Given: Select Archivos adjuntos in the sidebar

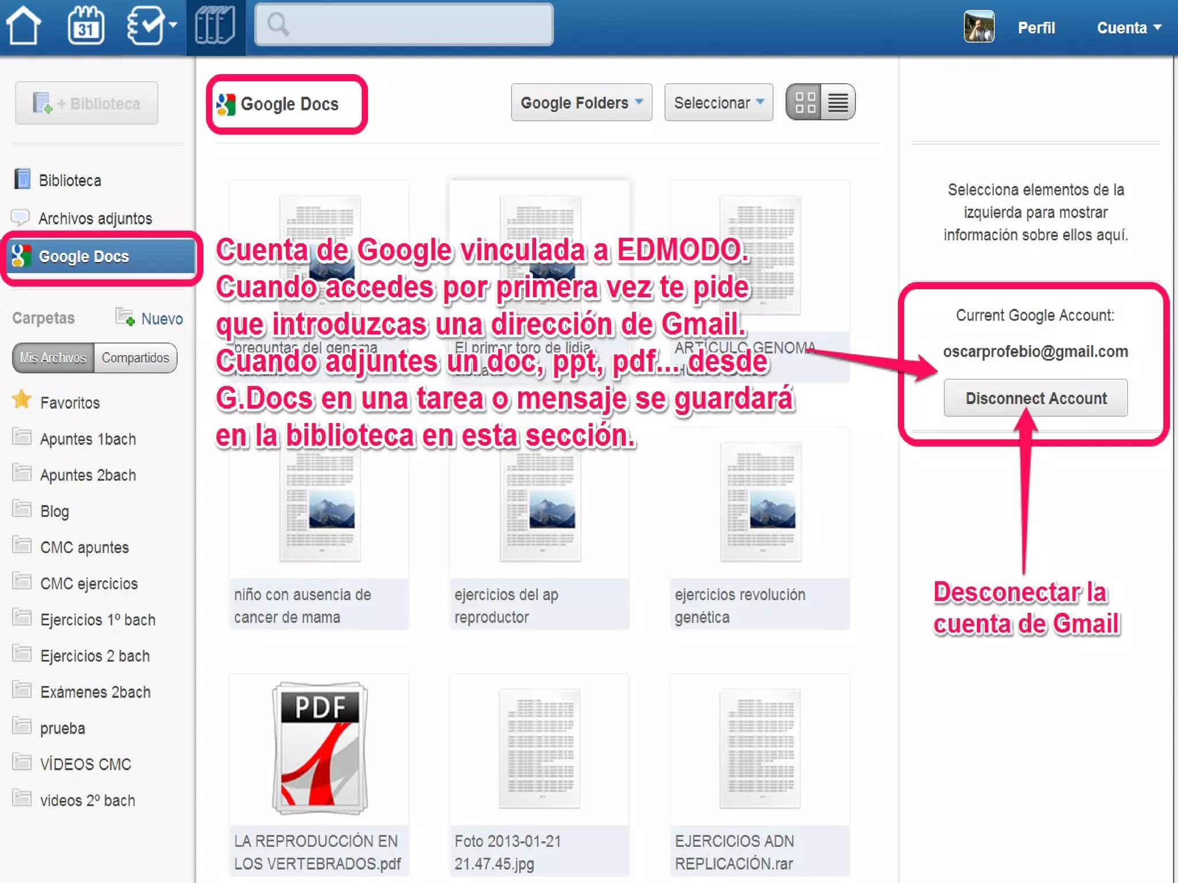Looking at the screenshot, I should pyautogui.click(x=95, y=218).
